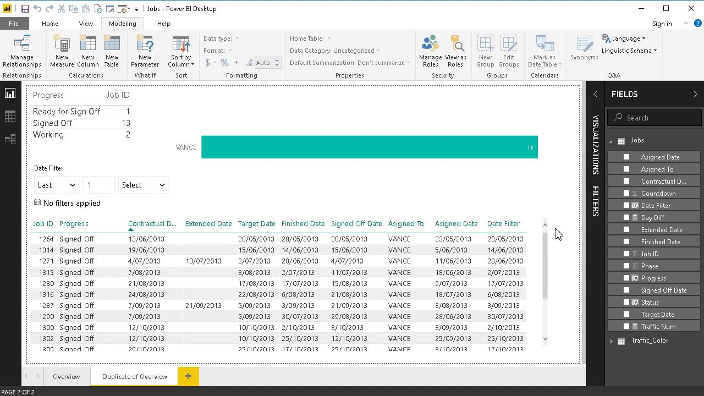Check the Day Diff field

(626, 218)
